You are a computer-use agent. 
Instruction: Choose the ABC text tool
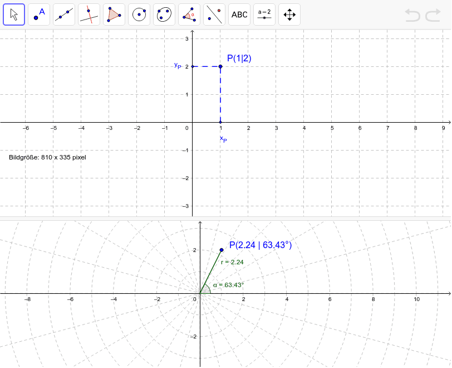click(239, 14)
